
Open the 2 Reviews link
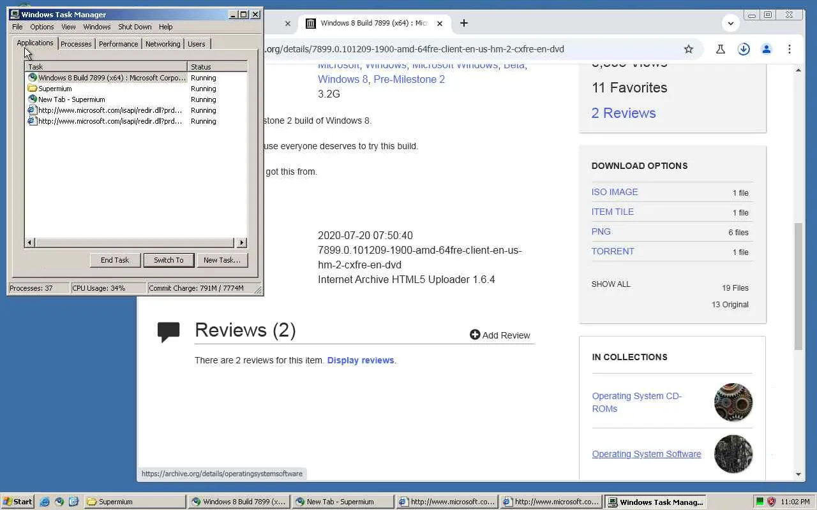[x=624, y=113]
